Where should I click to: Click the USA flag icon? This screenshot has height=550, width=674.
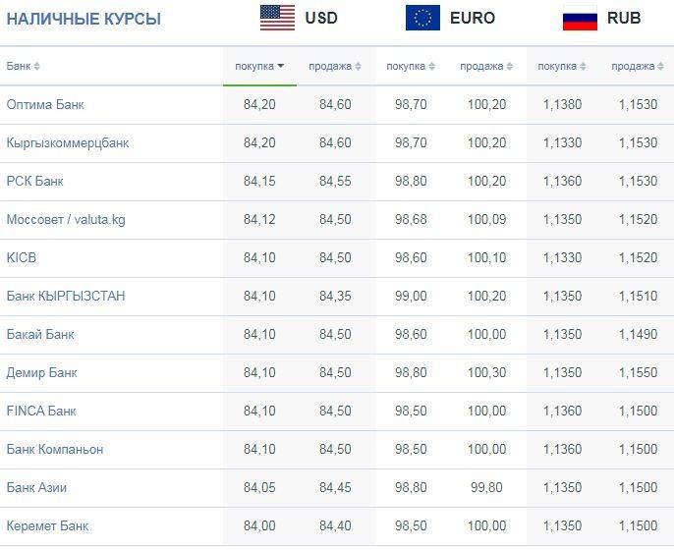coord(277,18)
